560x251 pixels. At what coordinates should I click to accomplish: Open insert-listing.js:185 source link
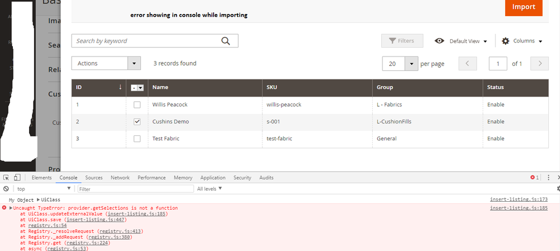pyautogui.click(x=519, y=208)
